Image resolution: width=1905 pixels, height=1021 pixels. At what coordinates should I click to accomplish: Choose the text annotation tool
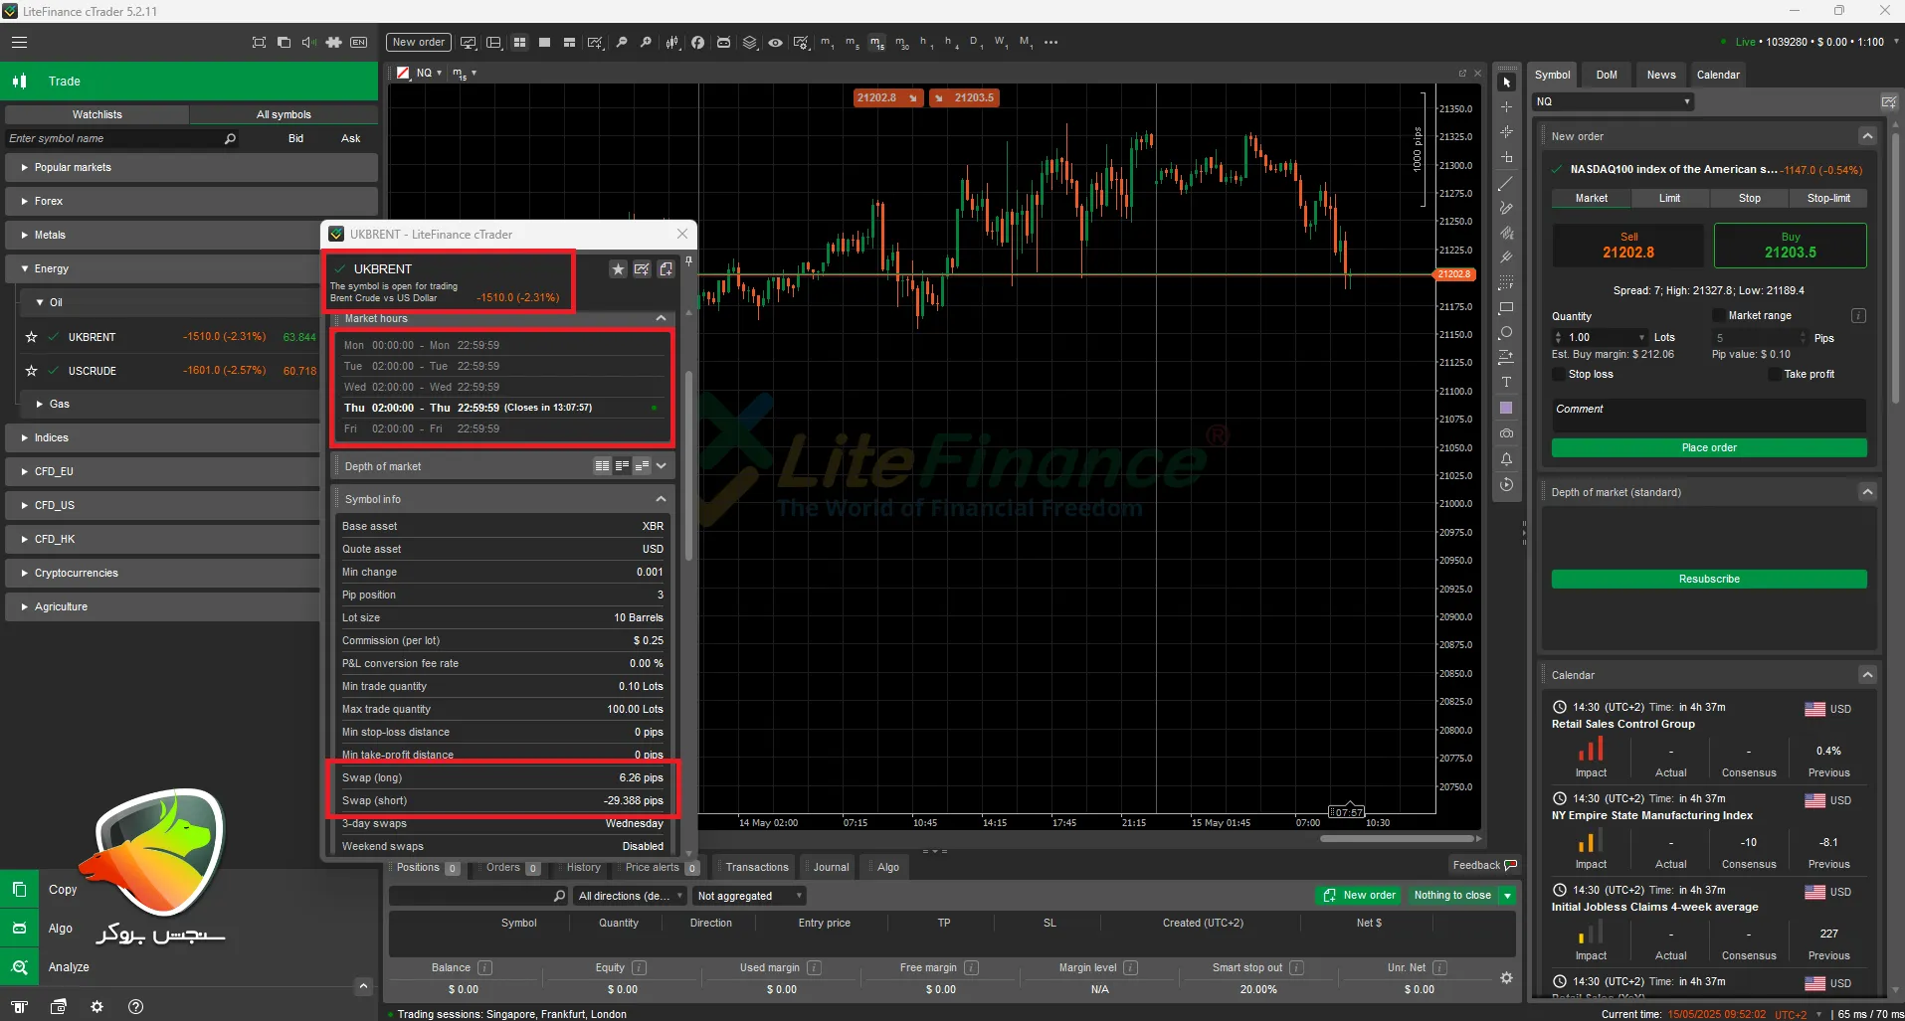click(1506, 382)
